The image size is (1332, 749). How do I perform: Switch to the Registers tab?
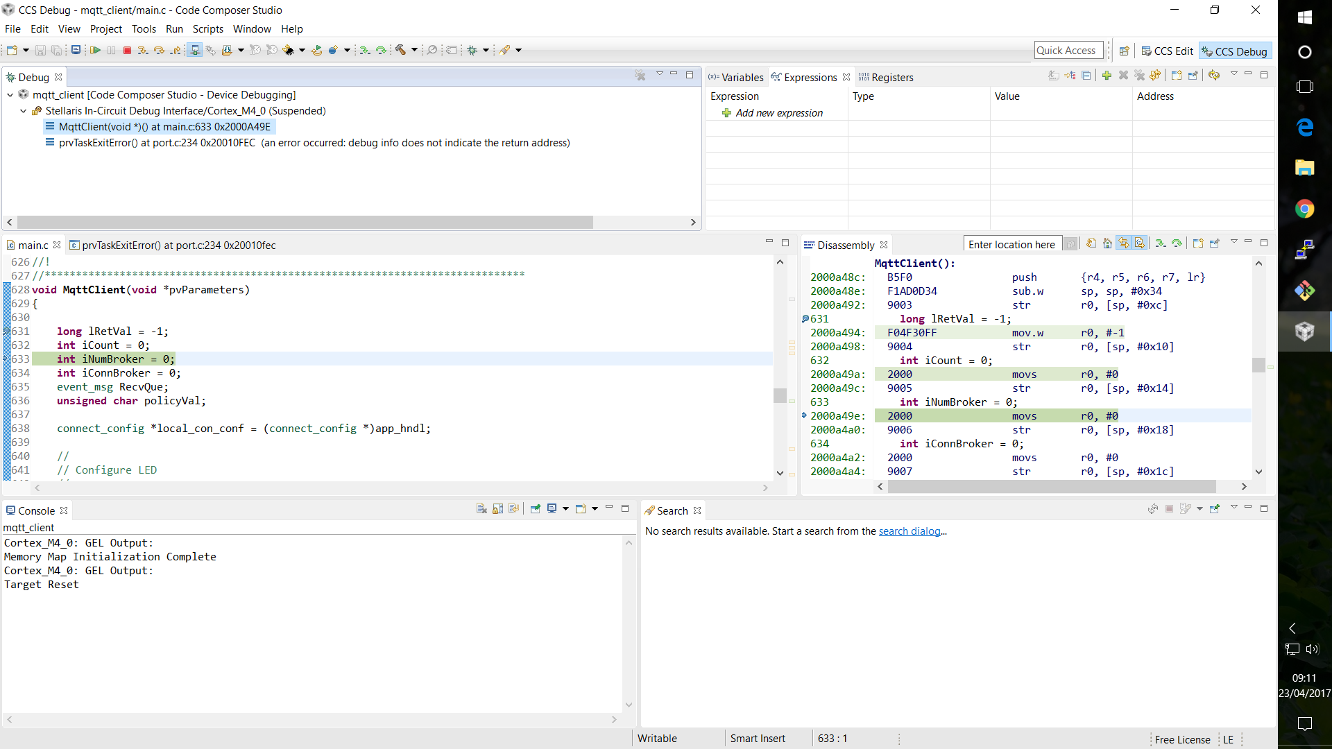pyautogui.click(x=893, y=77)
